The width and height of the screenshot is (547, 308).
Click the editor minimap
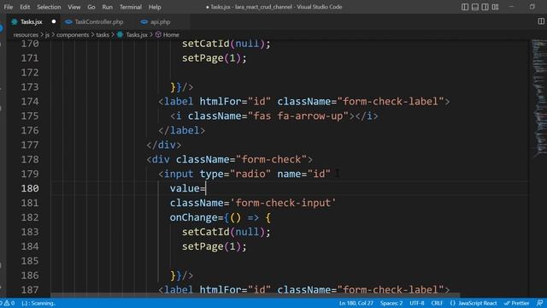pyautogui.click(x=538, y=98)
